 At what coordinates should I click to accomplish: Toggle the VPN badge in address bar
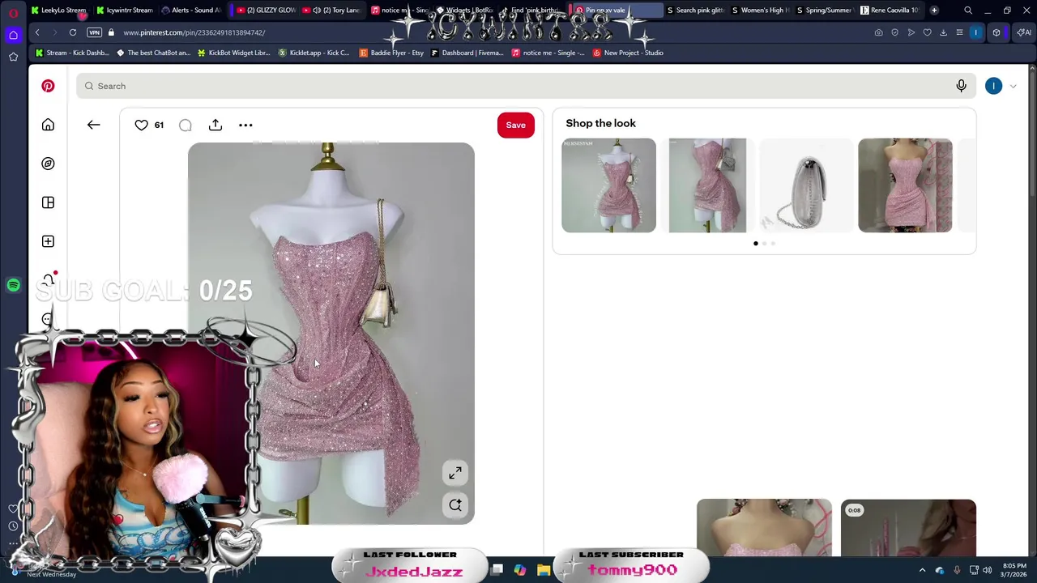pyautogui.click(x=94, y=32)
